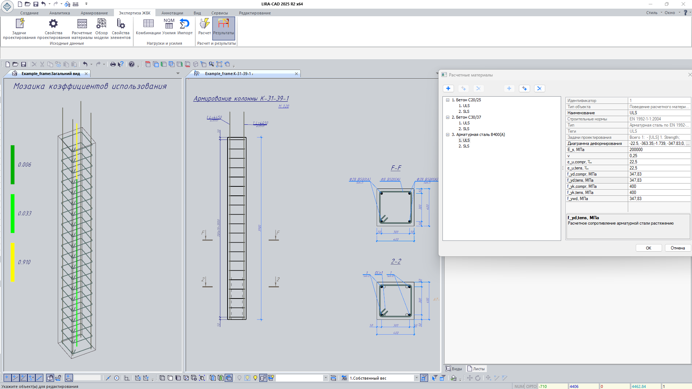Toggle the lit yellow lightbulb visibility icon
The width and height of the screenshot is (692, 389).
pyautogui.click(x=255, y=378)
